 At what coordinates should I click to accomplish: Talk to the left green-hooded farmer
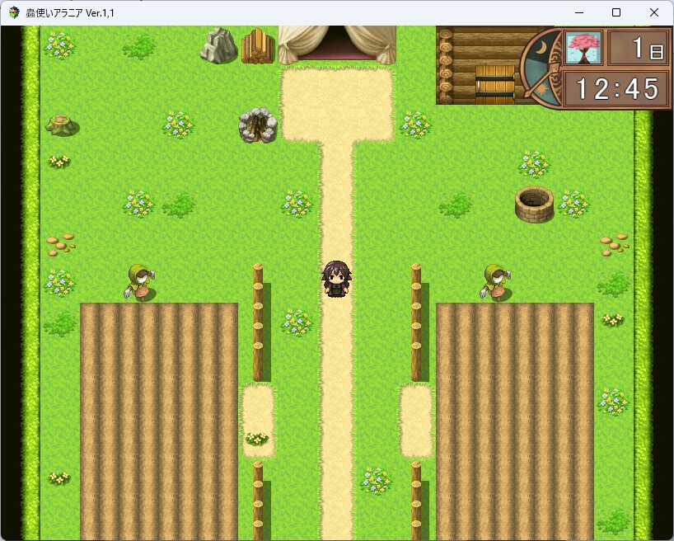[x=140, y=282]
